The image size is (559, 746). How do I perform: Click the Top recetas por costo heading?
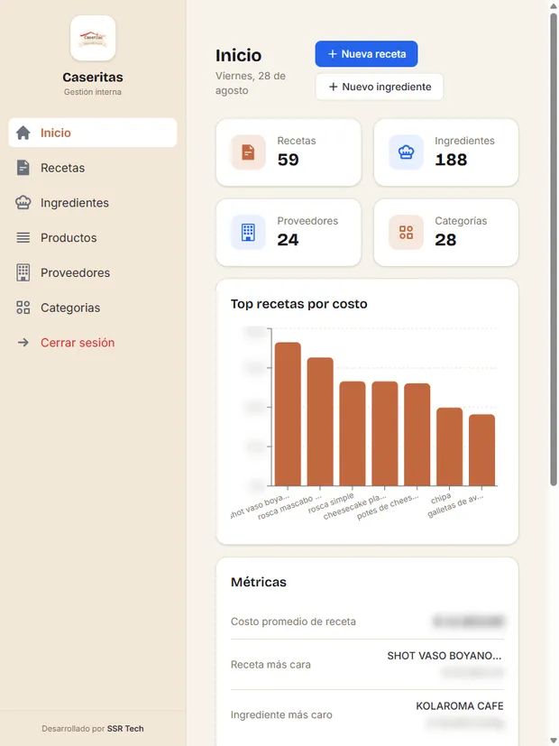click(x=298, y=304)
